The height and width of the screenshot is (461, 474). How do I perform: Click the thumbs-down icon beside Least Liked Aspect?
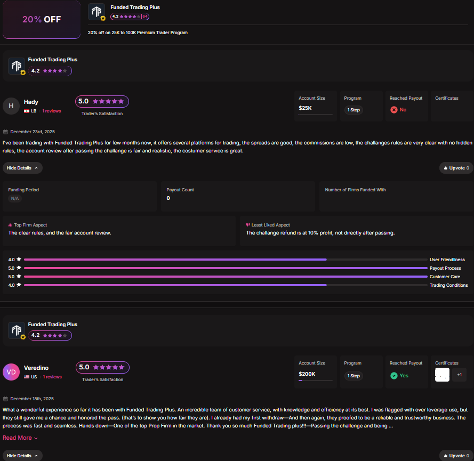point(248,225)
